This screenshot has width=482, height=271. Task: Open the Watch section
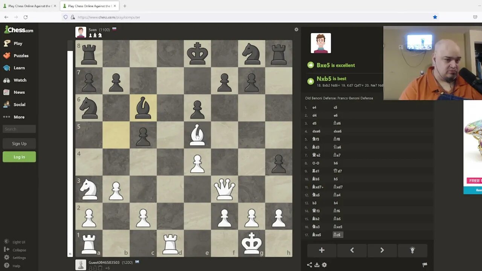[15, 80]
